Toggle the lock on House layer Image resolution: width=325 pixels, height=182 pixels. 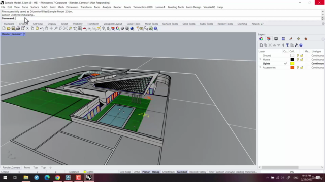tap(302, 60)
